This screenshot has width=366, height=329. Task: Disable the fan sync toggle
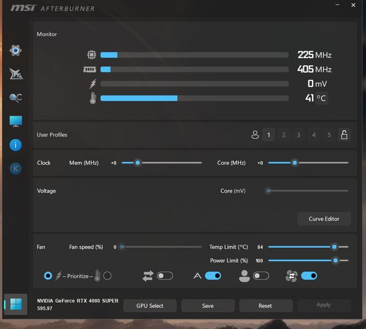(309, 276)
